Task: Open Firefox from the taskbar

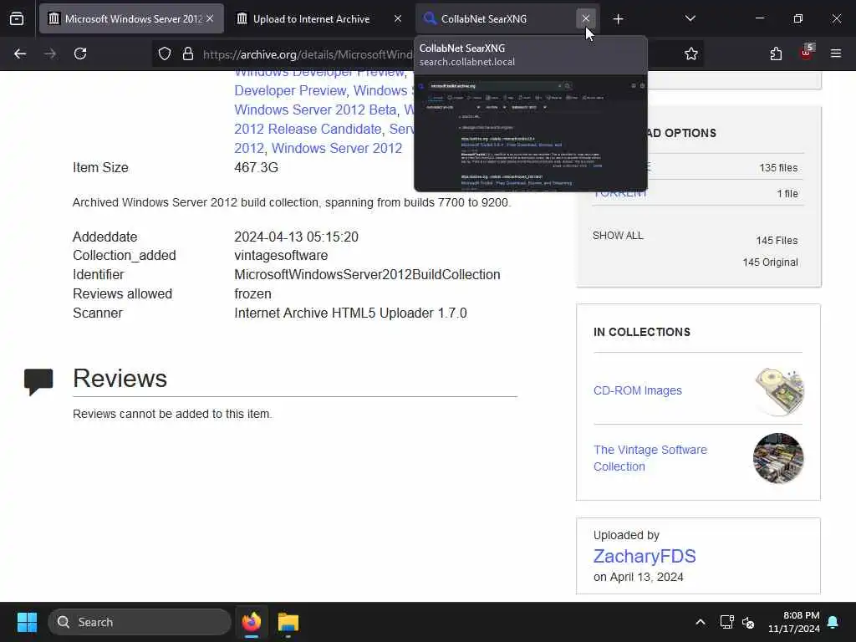Action: pyautogui.click(x=252, y=622)
